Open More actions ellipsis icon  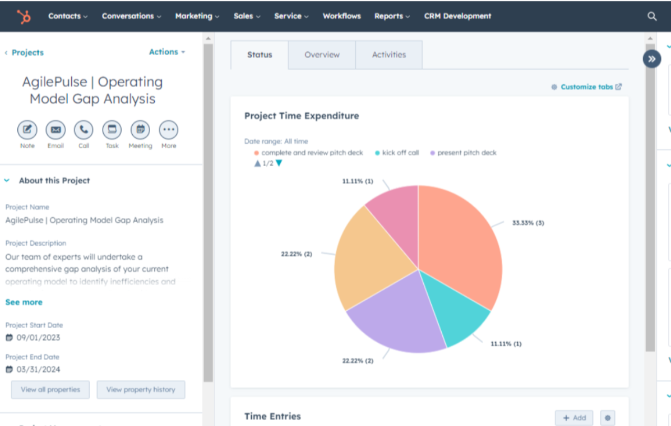[x=168, y=129]
